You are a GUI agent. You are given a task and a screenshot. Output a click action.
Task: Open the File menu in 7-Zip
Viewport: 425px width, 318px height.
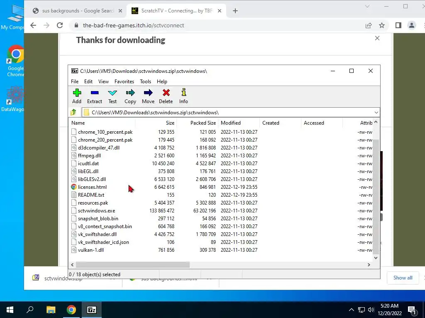[x=75, y=82]
